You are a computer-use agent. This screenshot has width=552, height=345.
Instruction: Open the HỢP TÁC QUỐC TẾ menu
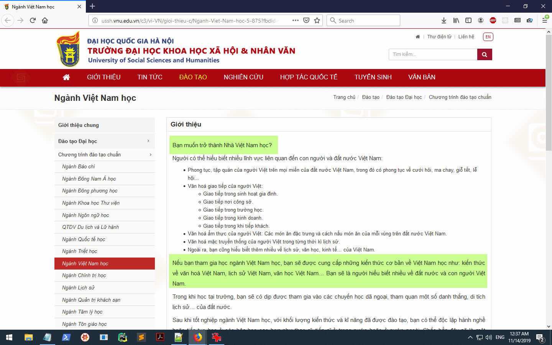(x=309, y=77)
